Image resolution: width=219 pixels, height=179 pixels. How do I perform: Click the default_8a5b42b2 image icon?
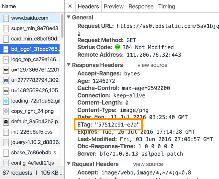[6, 122]
